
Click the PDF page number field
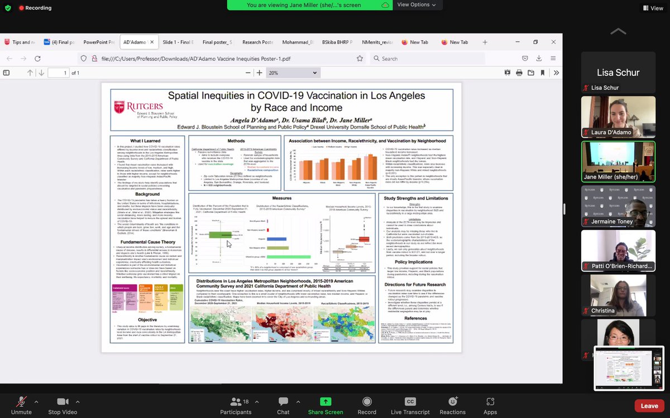tap(58, 72)
